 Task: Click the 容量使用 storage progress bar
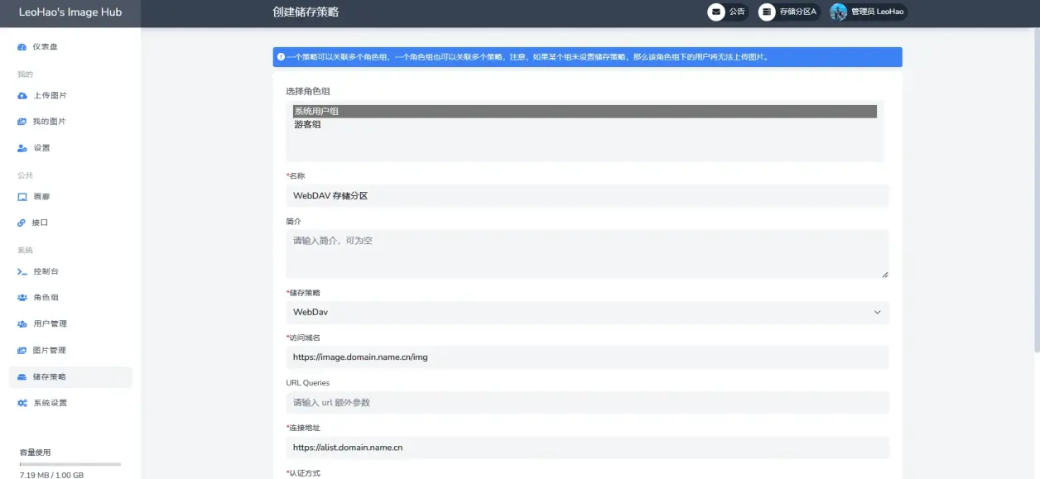[x=70, y=464]
